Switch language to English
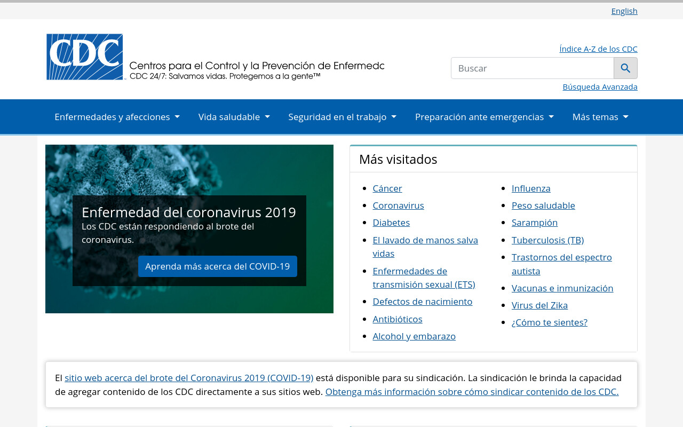This screenshot has height=427, width=683. coord(624,11)
